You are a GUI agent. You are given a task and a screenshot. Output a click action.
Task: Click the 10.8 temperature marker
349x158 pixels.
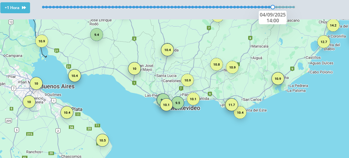(217, 64)
